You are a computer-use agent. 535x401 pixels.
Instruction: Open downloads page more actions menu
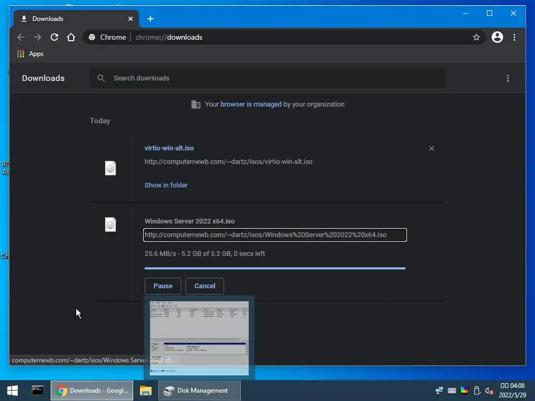coord(508,78)
